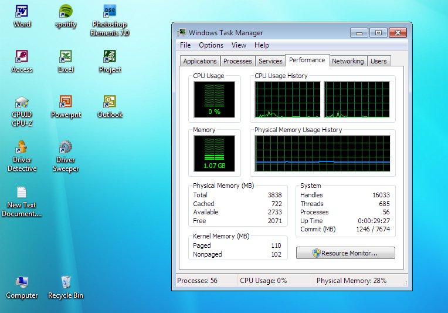Select the Driver Sweeper icon
The width and height of the screenshot is (448, 313).
tap(66, 156)
